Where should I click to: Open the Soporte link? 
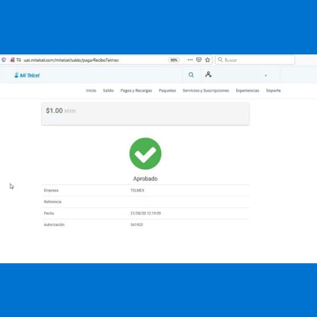click(x=273, y=90)
